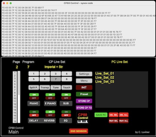
Task: Switch SUB section ON
Action: [66, 95]
